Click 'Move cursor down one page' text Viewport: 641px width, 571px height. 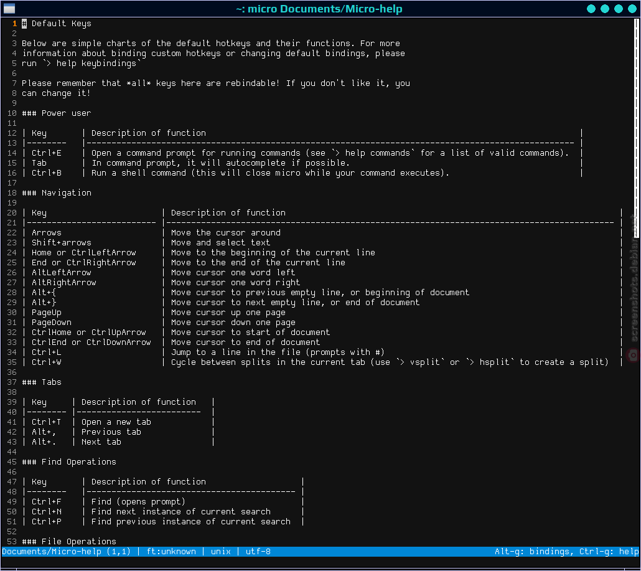click(233, 323)
